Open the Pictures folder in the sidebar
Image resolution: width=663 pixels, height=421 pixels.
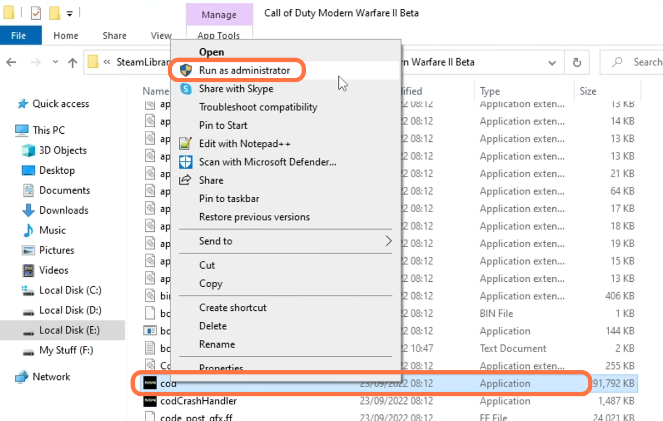[x=48, y=250]
